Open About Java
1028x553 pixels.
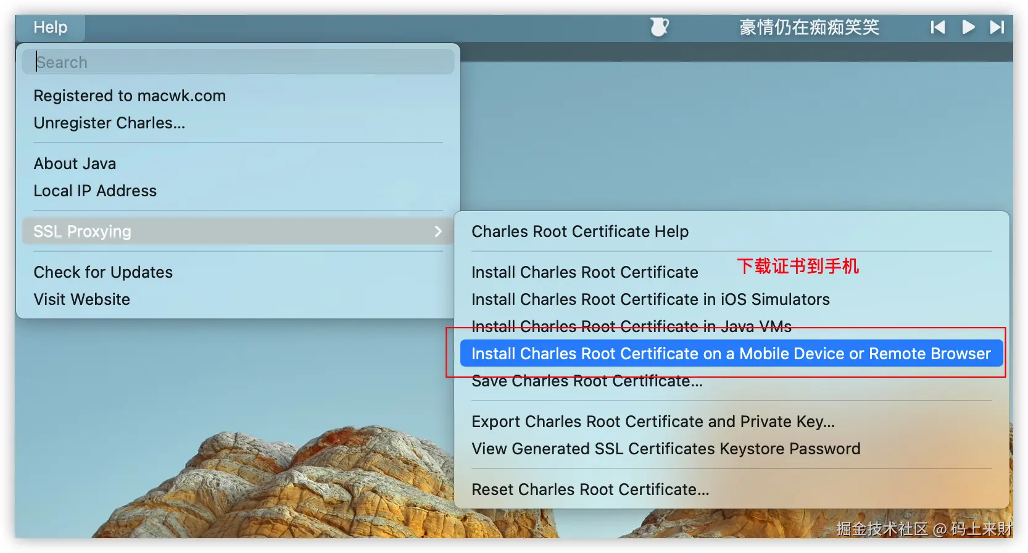[x=75, y=164]
